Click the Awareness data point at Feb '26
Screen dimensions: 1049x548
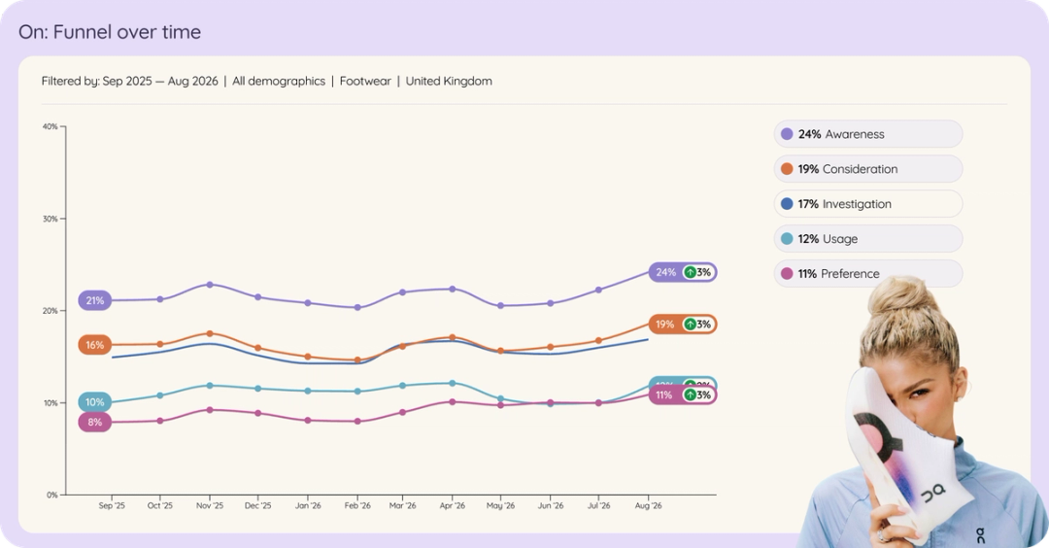pyautogui.click(x=357, y=308)
